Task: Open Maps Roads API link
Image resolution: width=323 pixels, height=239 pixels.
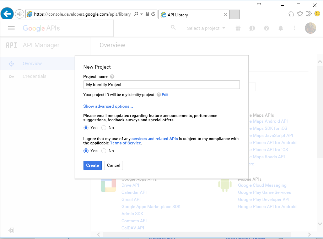Action: (x=267, y=157)
